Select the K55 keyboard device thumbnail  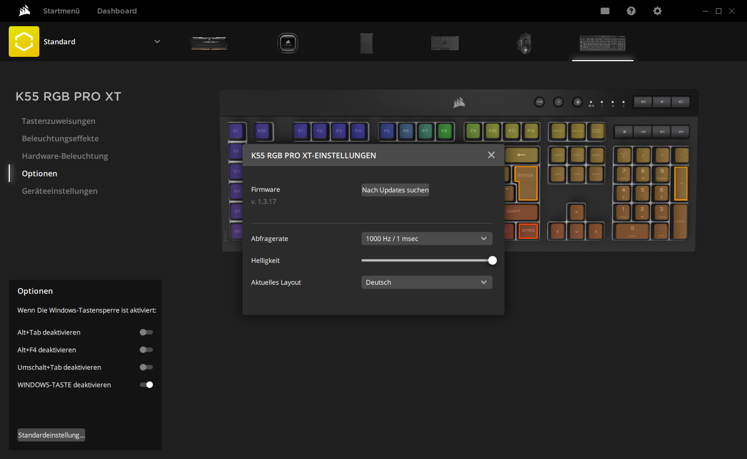click(603, 43)
